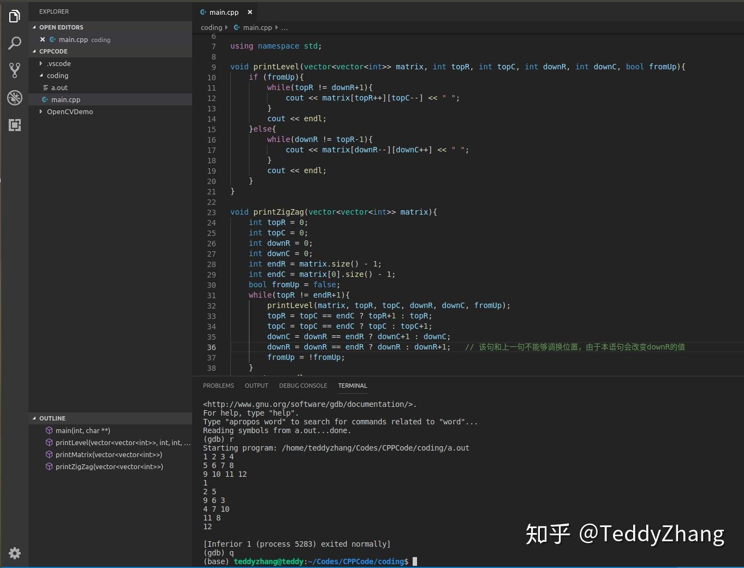Click the symbol icon beside main(int, char **)

click(49, 430)
